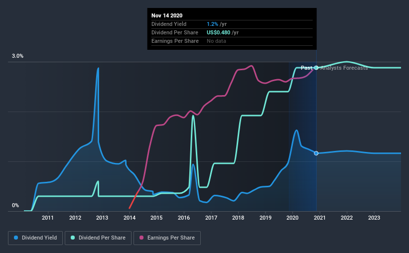Click the blue Dividend Yield legend dot

tap(16, 238)
